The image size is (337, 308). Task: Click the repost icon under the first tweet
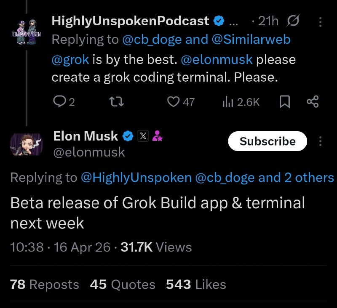[117, 101]
